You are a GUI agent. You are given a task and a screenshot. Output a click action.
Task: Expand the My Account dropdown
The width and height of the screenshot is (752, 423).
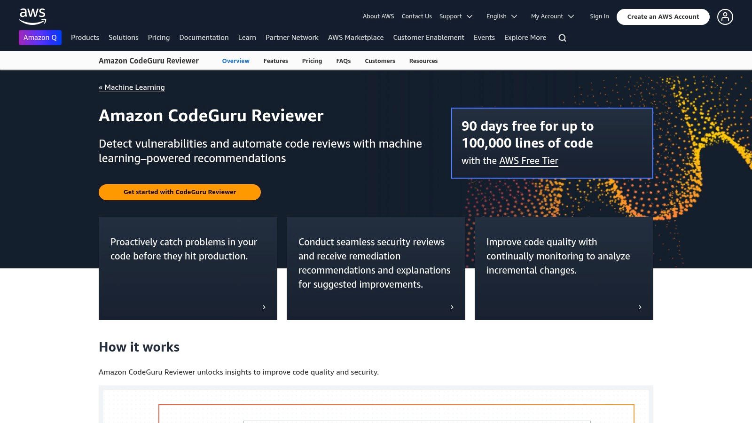coord(553,16)
